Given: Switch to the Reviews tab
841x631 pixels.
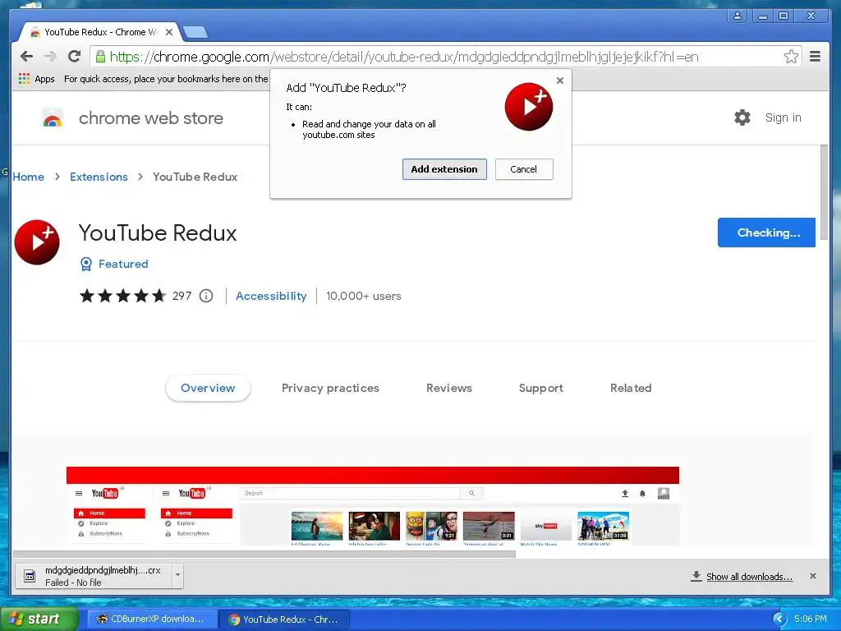Looking at the screenshot, I should [x=449, y=388].
